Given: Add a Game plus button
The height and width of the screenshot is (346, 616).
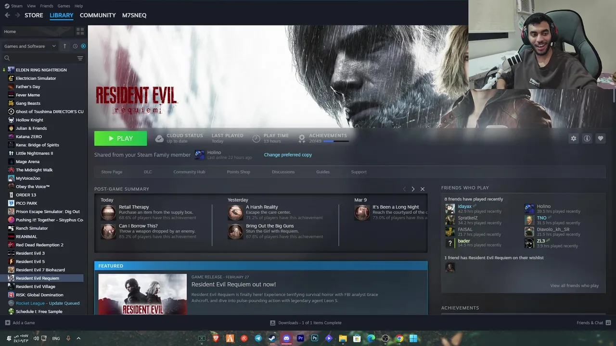Looking at the screenshot, I should pos(7,322).
